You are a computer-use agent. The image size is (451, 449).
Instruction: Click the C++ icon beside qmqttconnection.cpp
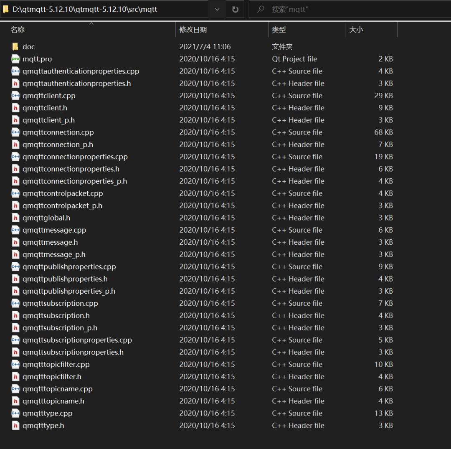point(15,132)
